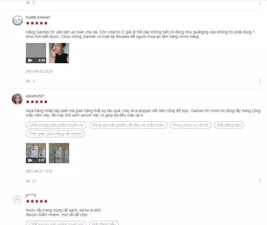This screenshot has height=225, width=267.
Task: Click truelife.minimart profile avatar
Action: pyautogui.click(x=18, y=20)
